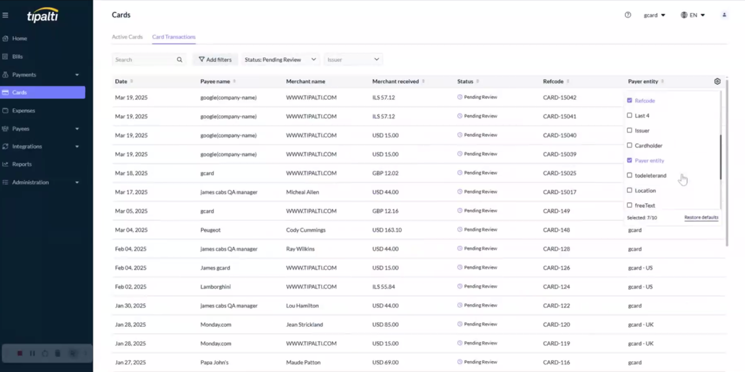The image size is (745, 372).
Task: Click the Expenses sidebar icon
Action: coord(5,110)
